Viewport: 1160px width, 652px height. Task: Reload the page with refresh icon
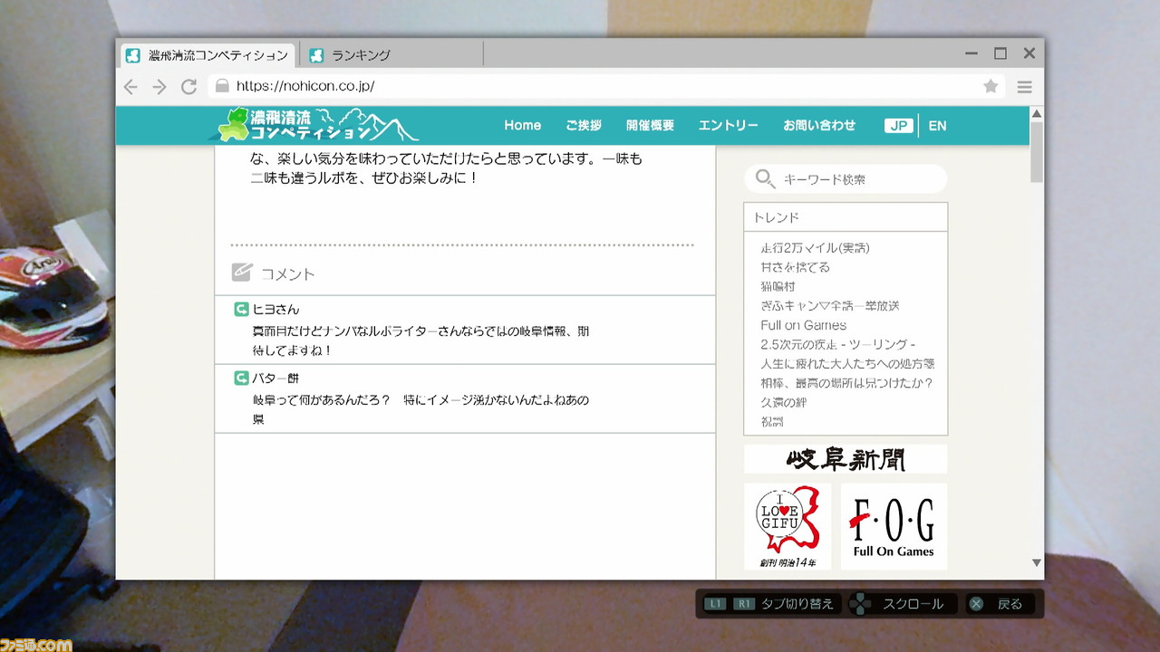pos(188,87)
